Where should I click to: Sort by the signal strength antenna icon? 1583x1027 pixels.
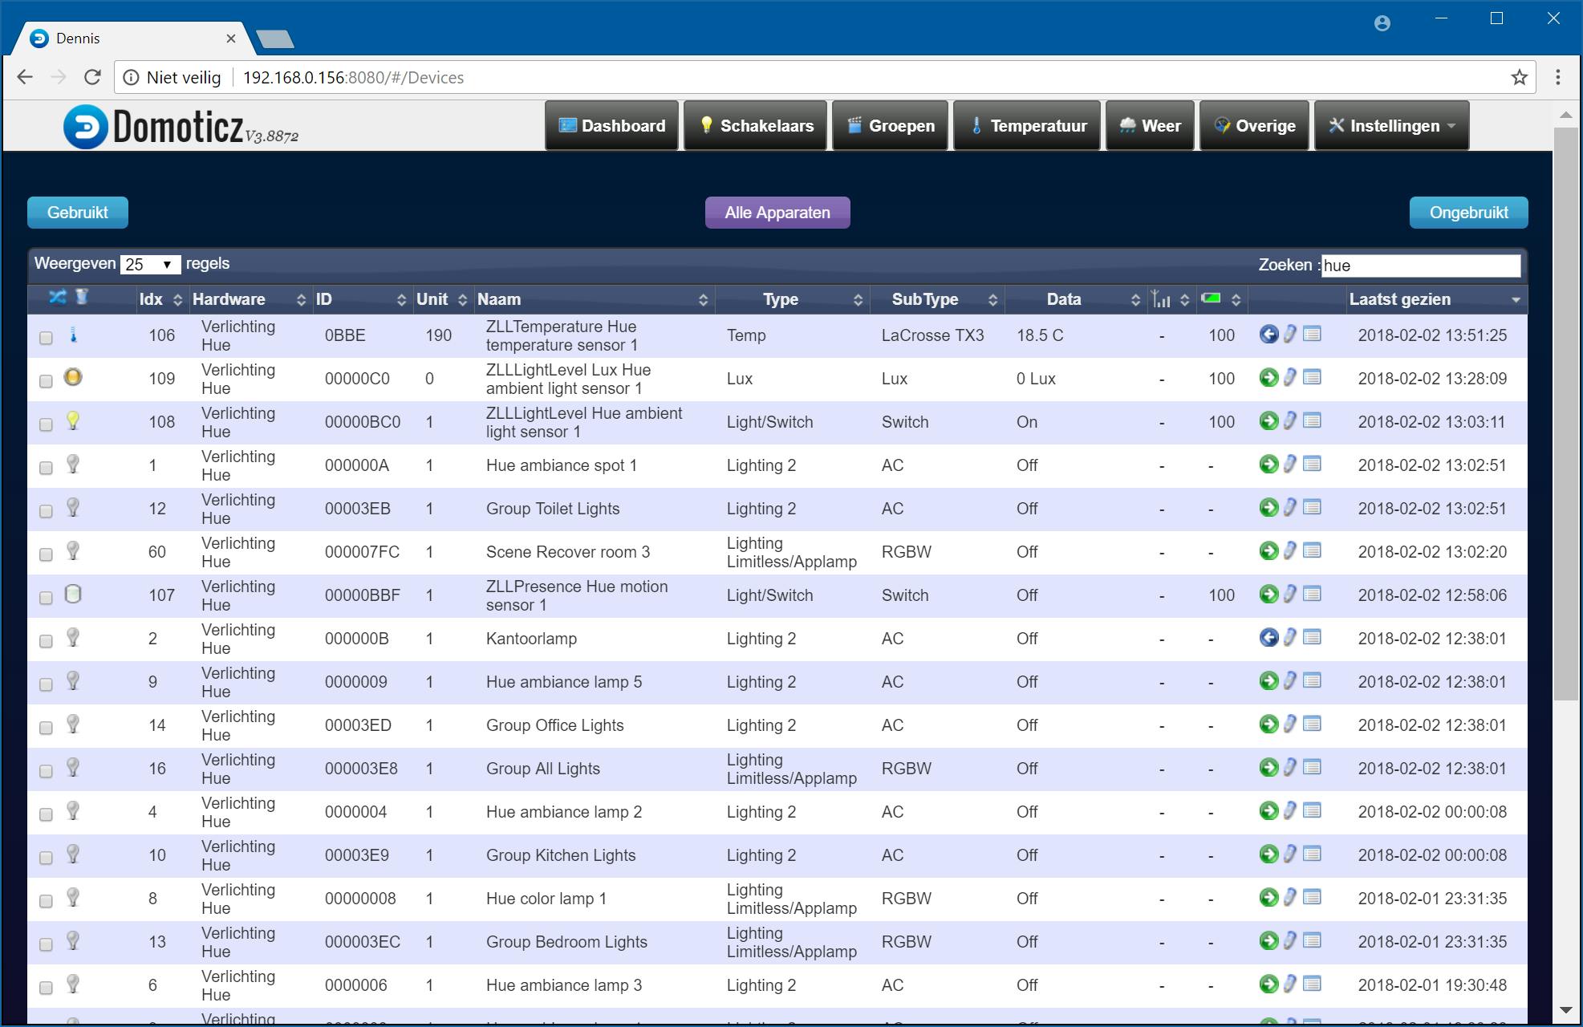(x=1161, y=299)
